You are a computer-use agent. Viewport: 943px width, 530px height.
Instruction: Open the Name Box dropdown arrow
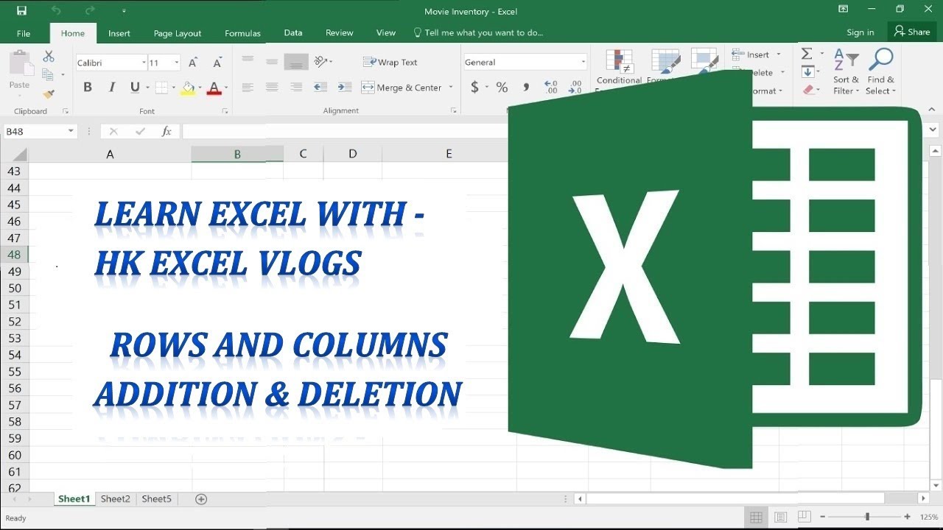[x=71, y=131]
